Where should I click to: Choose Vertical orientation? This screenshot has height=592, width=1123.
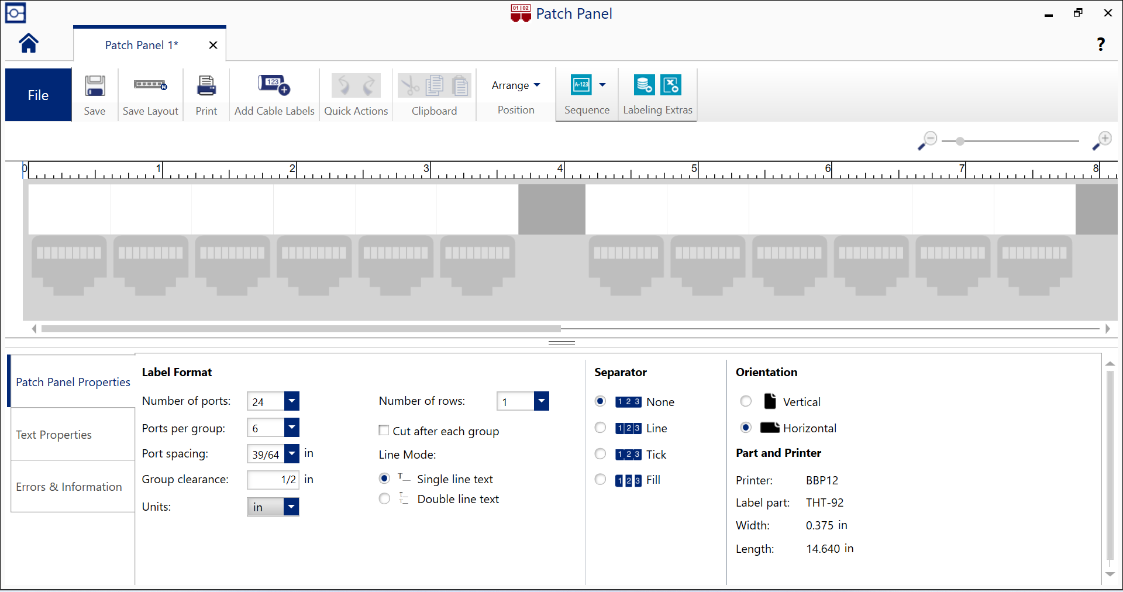(x=746, y=401)
